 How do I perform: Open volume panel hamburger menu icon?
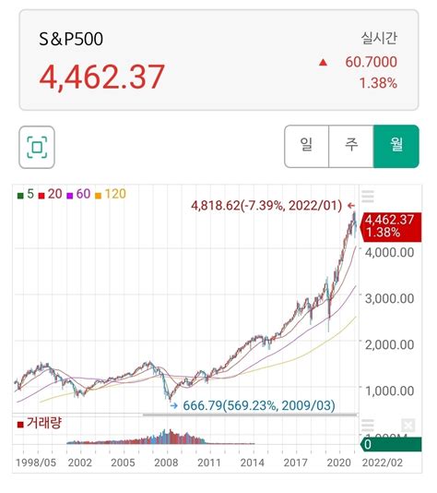[x=368, y=426]
